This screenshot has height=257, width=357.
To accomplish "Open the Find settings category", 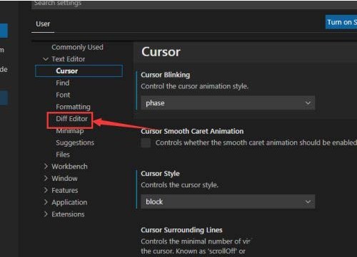I will (63, 83).
